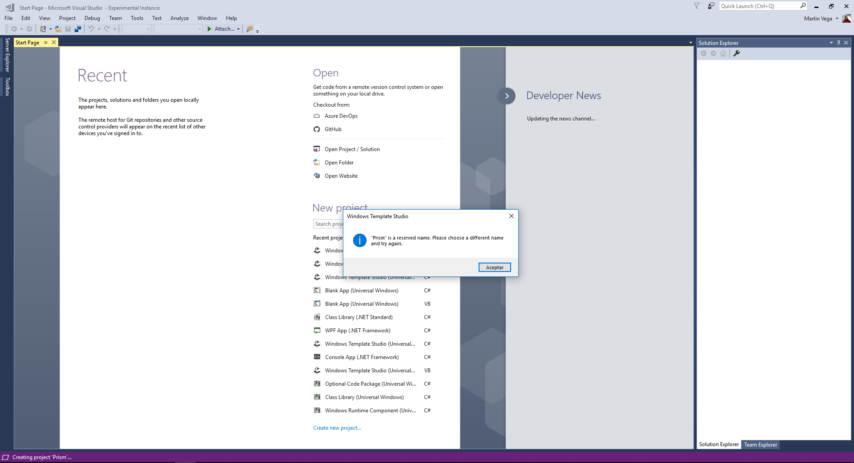The width and height of the screenshot is (854, 463).
Task: Open the Toolbox side tab
Action: point(7,87)
